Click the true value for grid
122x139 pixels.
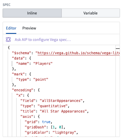[46, 122]
